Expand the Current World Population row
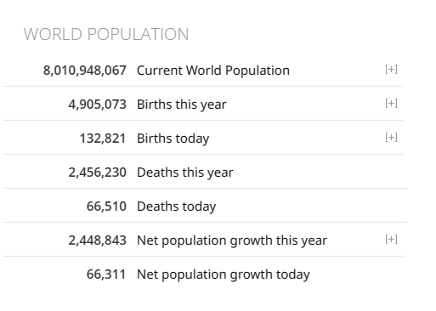Image resolution: width=436 pixels, height=311 pixels. coord(391,69)
